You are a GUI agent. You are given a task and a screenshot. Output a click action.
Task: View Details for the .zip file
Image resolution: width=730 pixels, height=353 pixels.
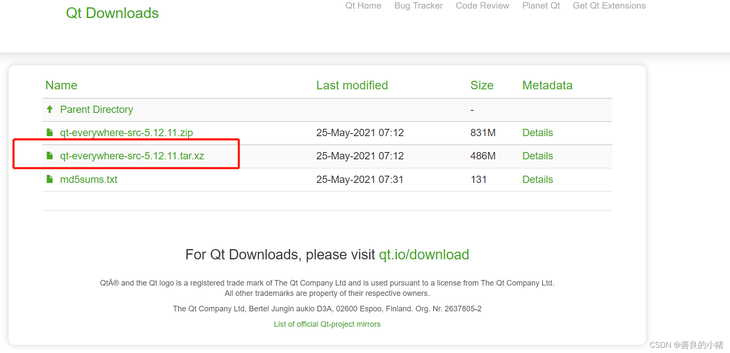[537, 133]
